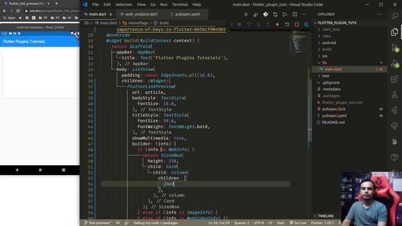
Task: Open Run and Debug in the activity bar
Action: pos(395,63)
